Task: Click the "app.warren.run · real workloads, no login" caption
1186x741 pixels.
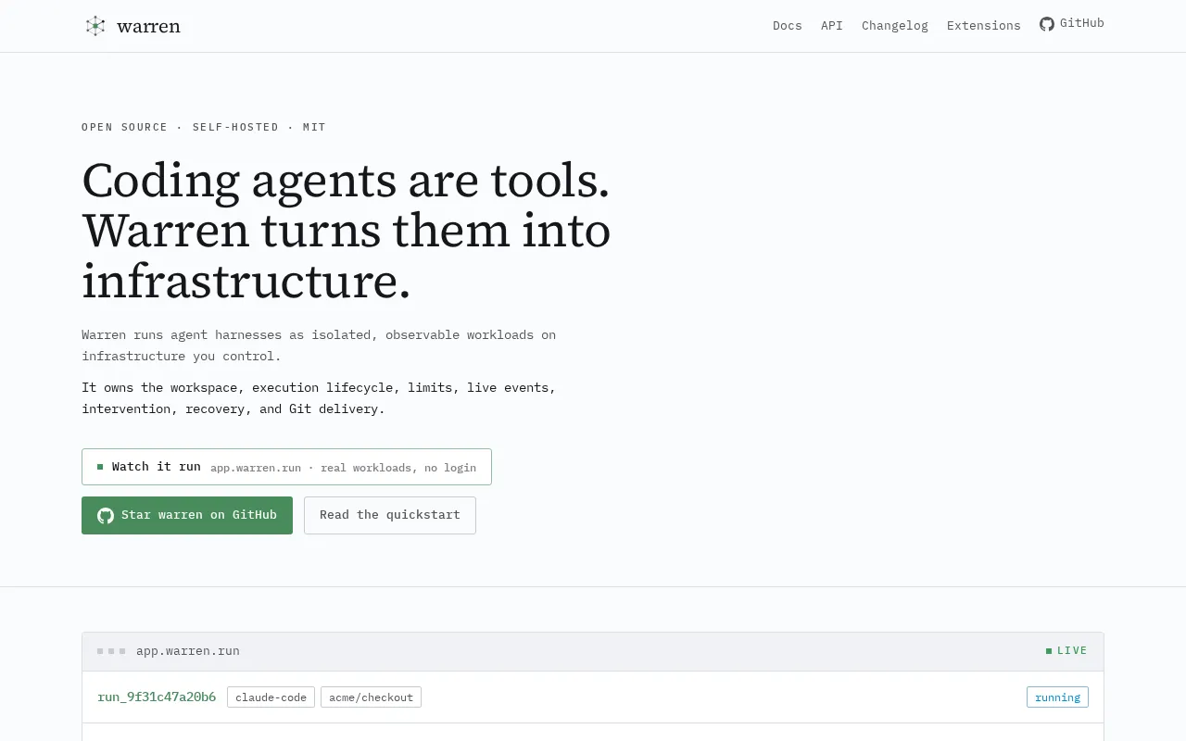Action: pyautogui.click(x=343, y=468)
